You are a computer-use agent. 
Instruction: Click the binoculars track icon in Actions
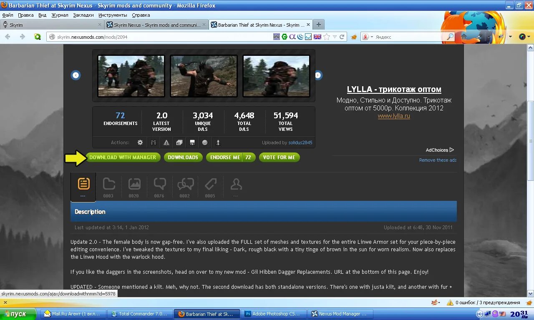click(x=153, y=142)
